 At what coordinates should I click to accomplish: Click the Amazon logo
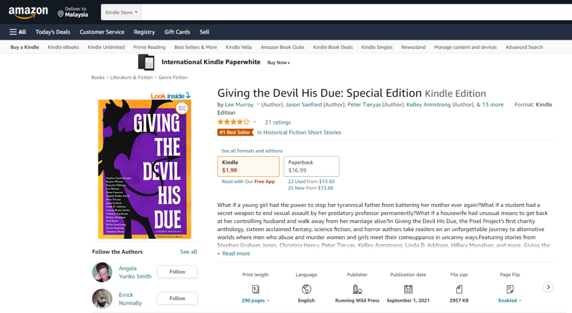28,12
